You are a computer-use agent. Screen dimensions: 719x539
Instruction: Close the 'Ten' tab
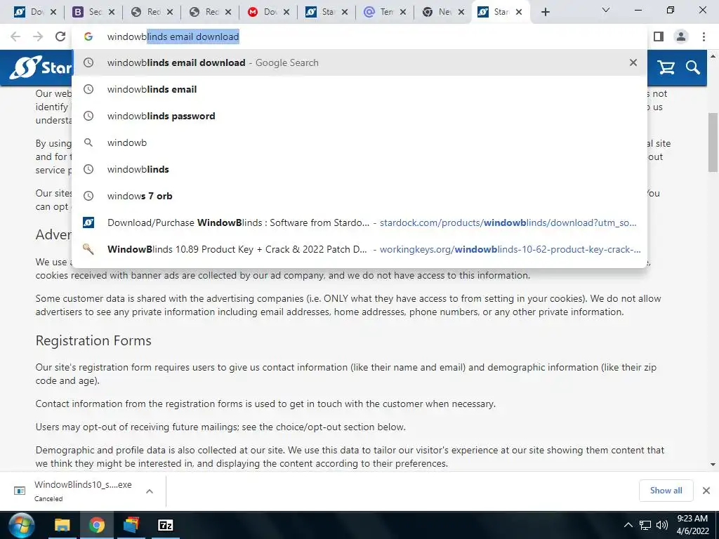coord(402,12)
